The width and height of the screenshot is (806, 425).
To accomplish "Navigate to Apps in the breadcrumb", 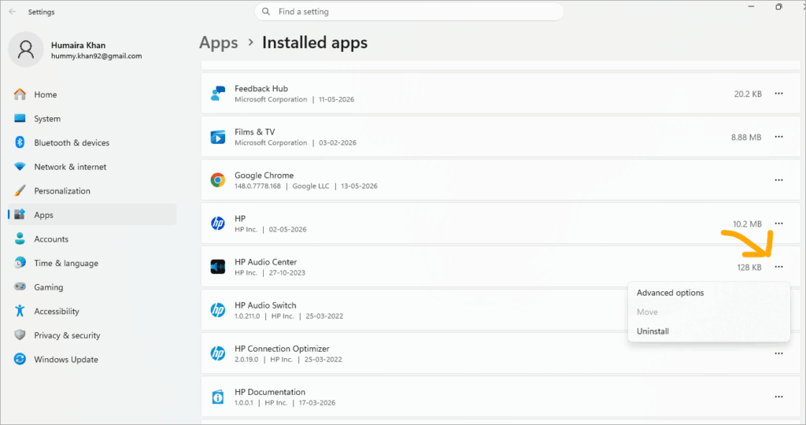I will click(219, 42).
